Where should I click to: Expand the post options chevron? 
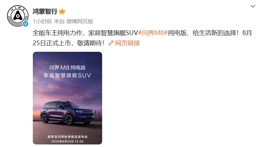click(x=253, y=6)
